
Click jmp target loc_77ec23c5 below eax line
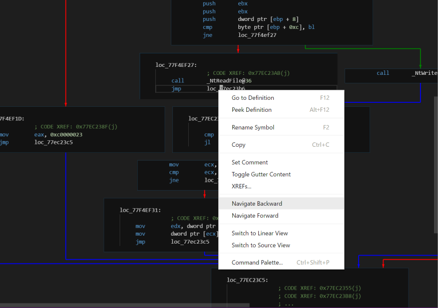pos(53,142)
